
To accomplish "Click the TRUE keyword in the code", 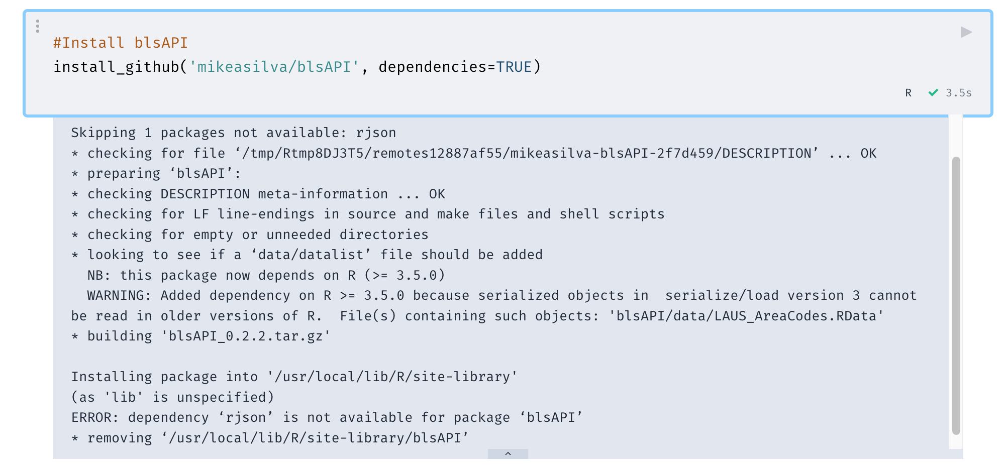I will (515, 66).
